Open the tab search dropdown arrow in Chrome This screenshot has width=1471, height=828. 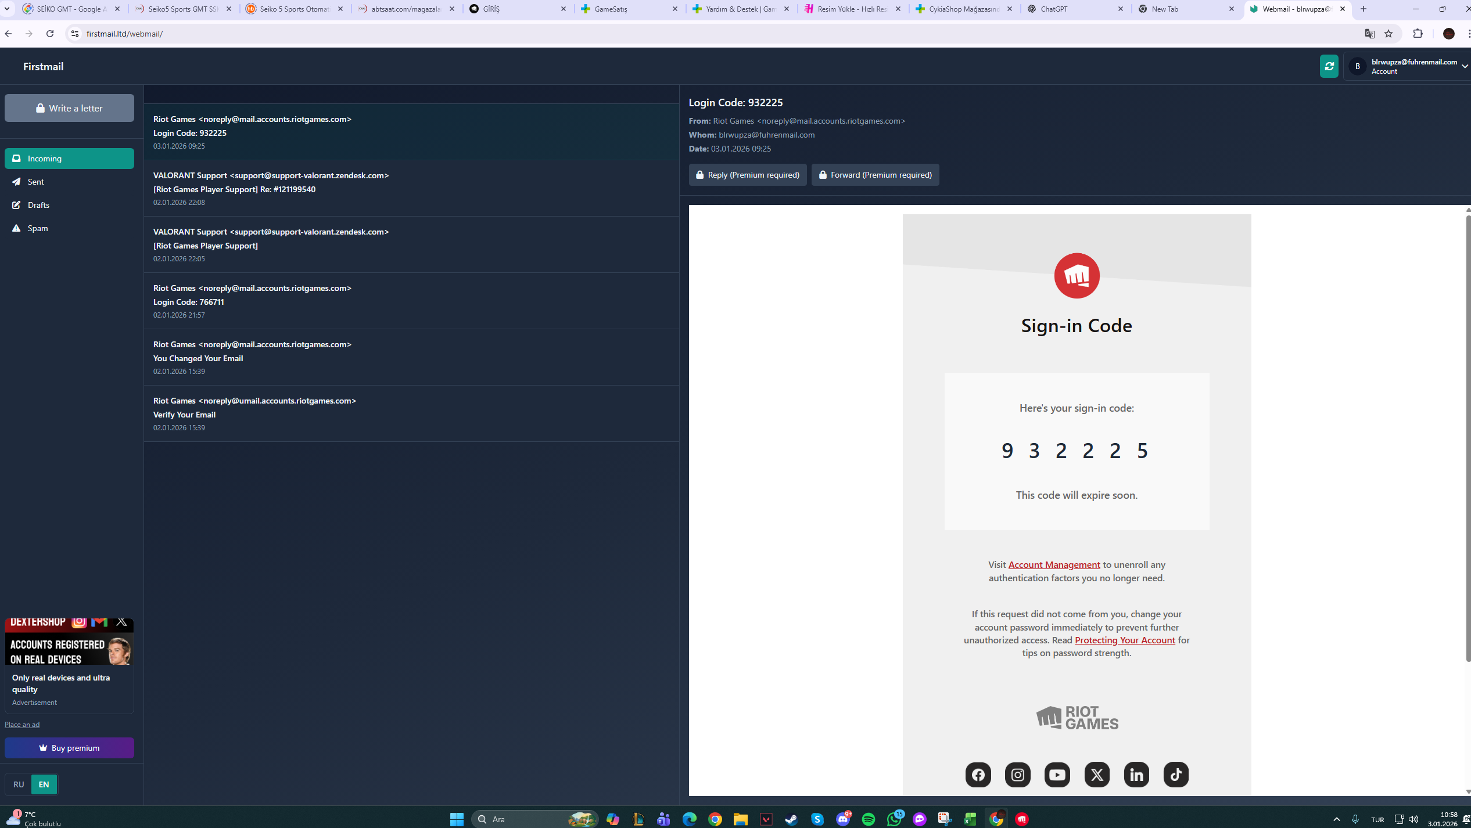tap(7, 9)
